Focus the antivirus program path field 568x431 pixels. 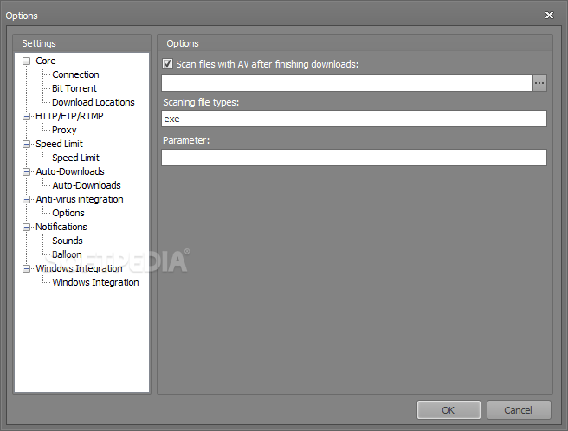[347, 83]
